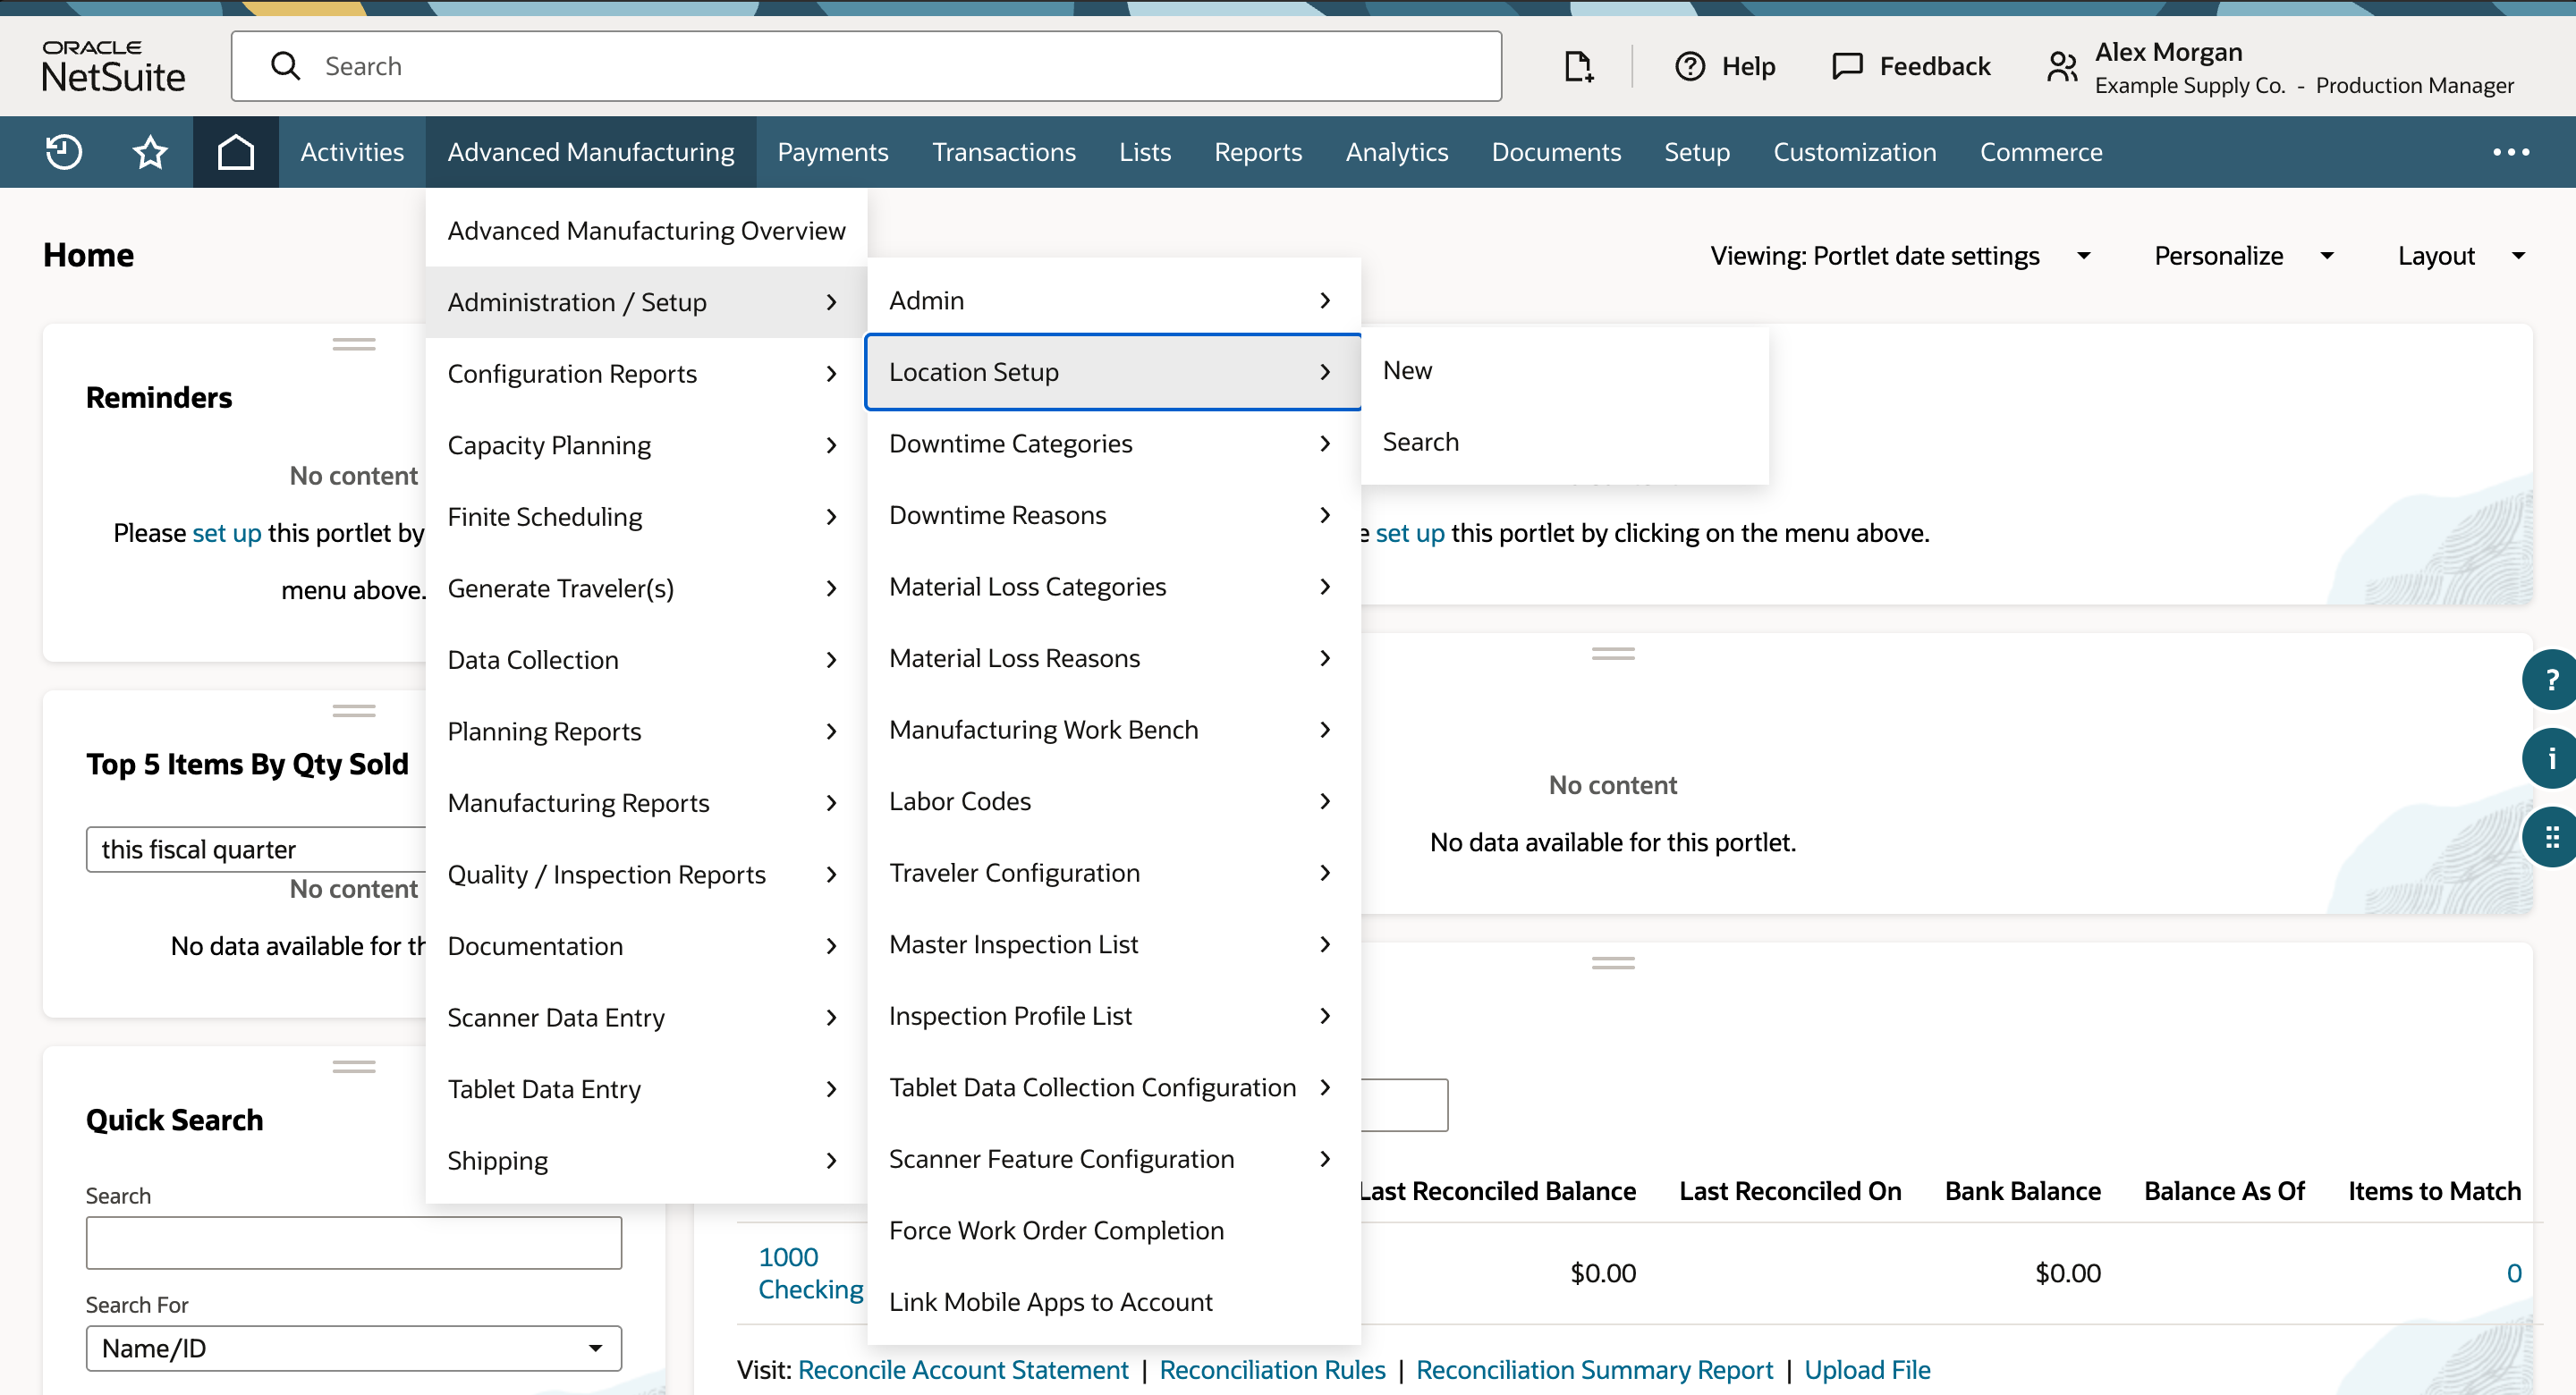Expand the Capacity Planning submenu
This screenshot has height=1395, width=2576.
(x=646, y=445)
